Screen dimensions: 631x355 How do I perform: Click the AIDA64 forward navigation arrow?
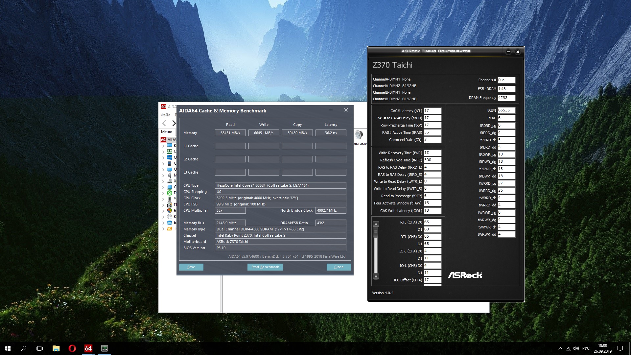[174, 123]
